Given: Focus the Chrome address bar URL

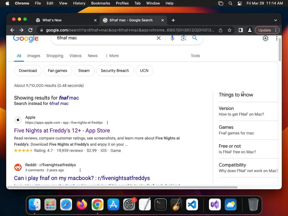Looking at the screenshot, I should pos(130,30).
